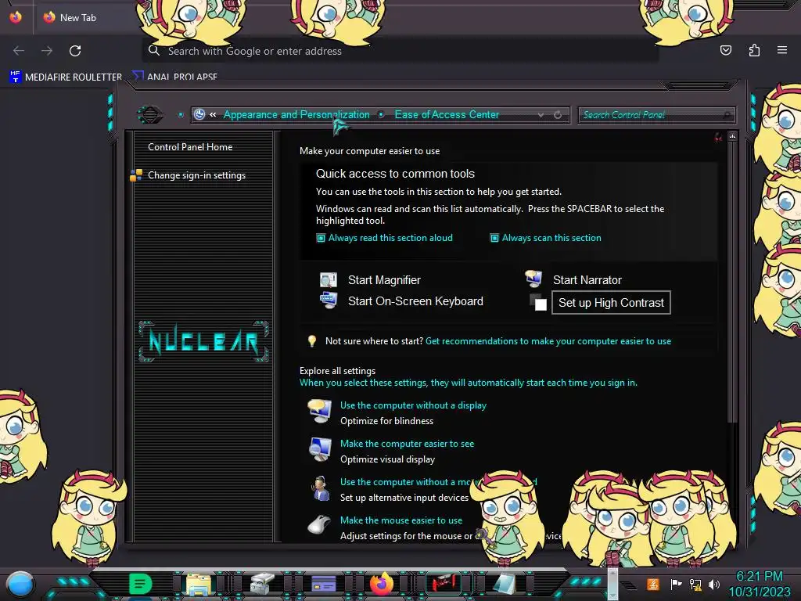Open the Start orb button
The width and height of the screenshot is (801, 601).
click(x=20, y=584)
